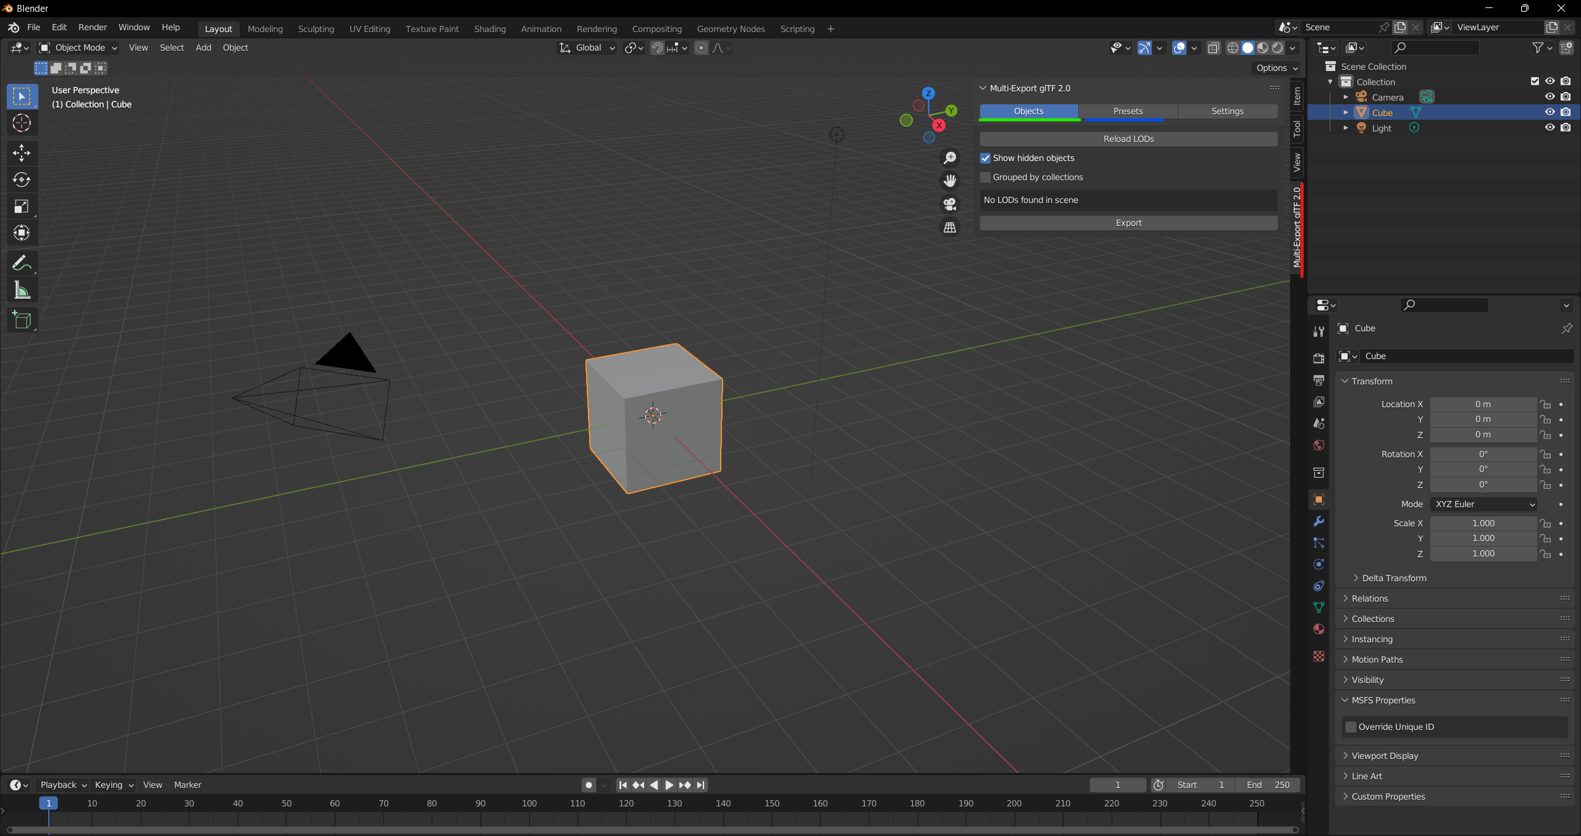Expand the Camera item in the outliner
Viewport: 1581px width, 836px height.
1346,97
